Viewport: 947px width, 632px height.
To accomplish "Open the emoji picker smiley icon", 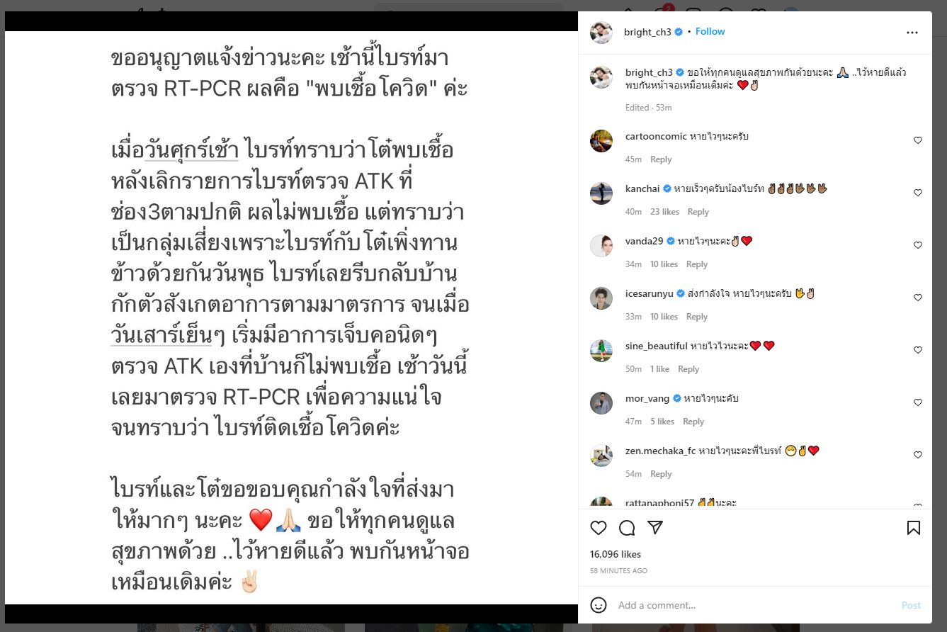I will [x=599, y=605].
